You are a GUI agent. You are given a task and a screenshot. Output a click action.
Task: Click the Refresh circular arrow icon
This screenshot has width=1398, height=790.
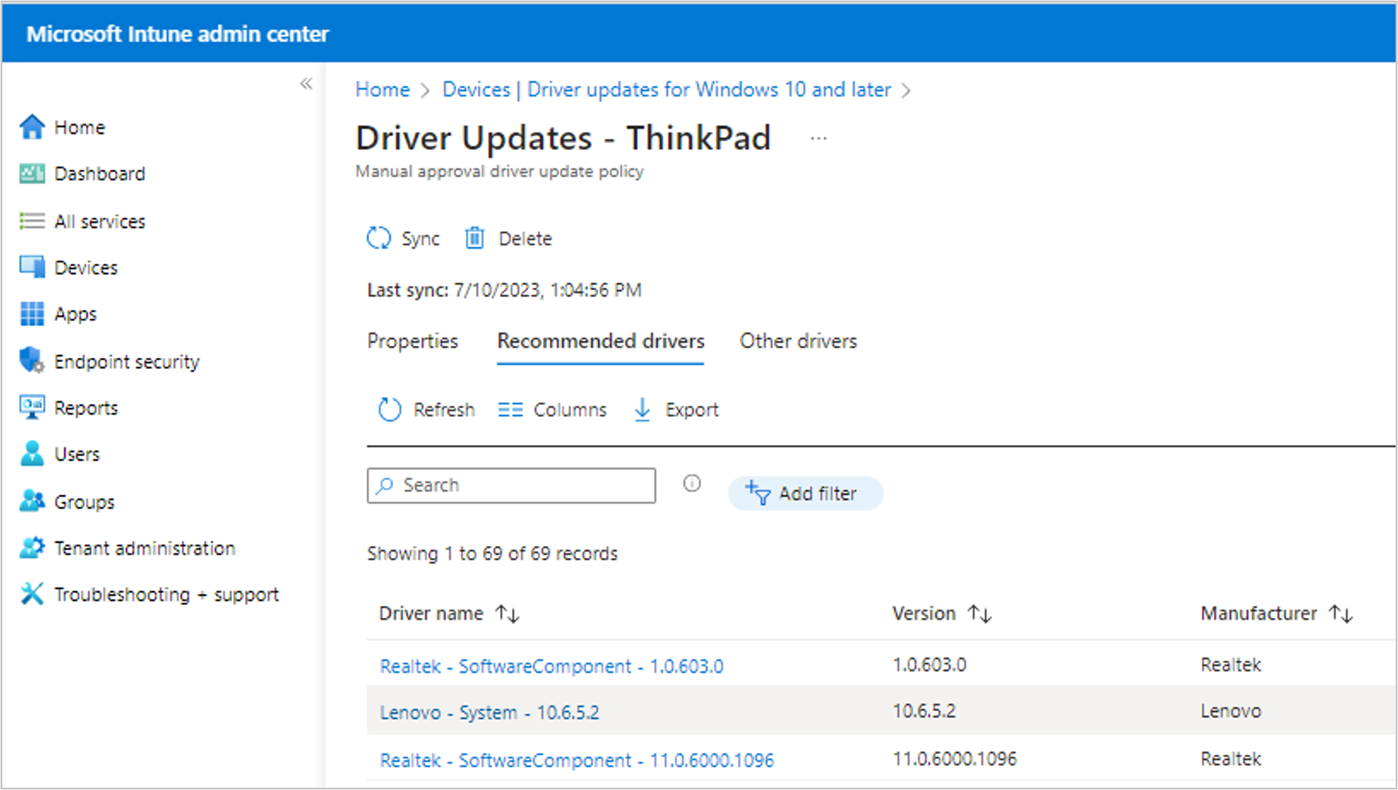(x=389, y=410)
